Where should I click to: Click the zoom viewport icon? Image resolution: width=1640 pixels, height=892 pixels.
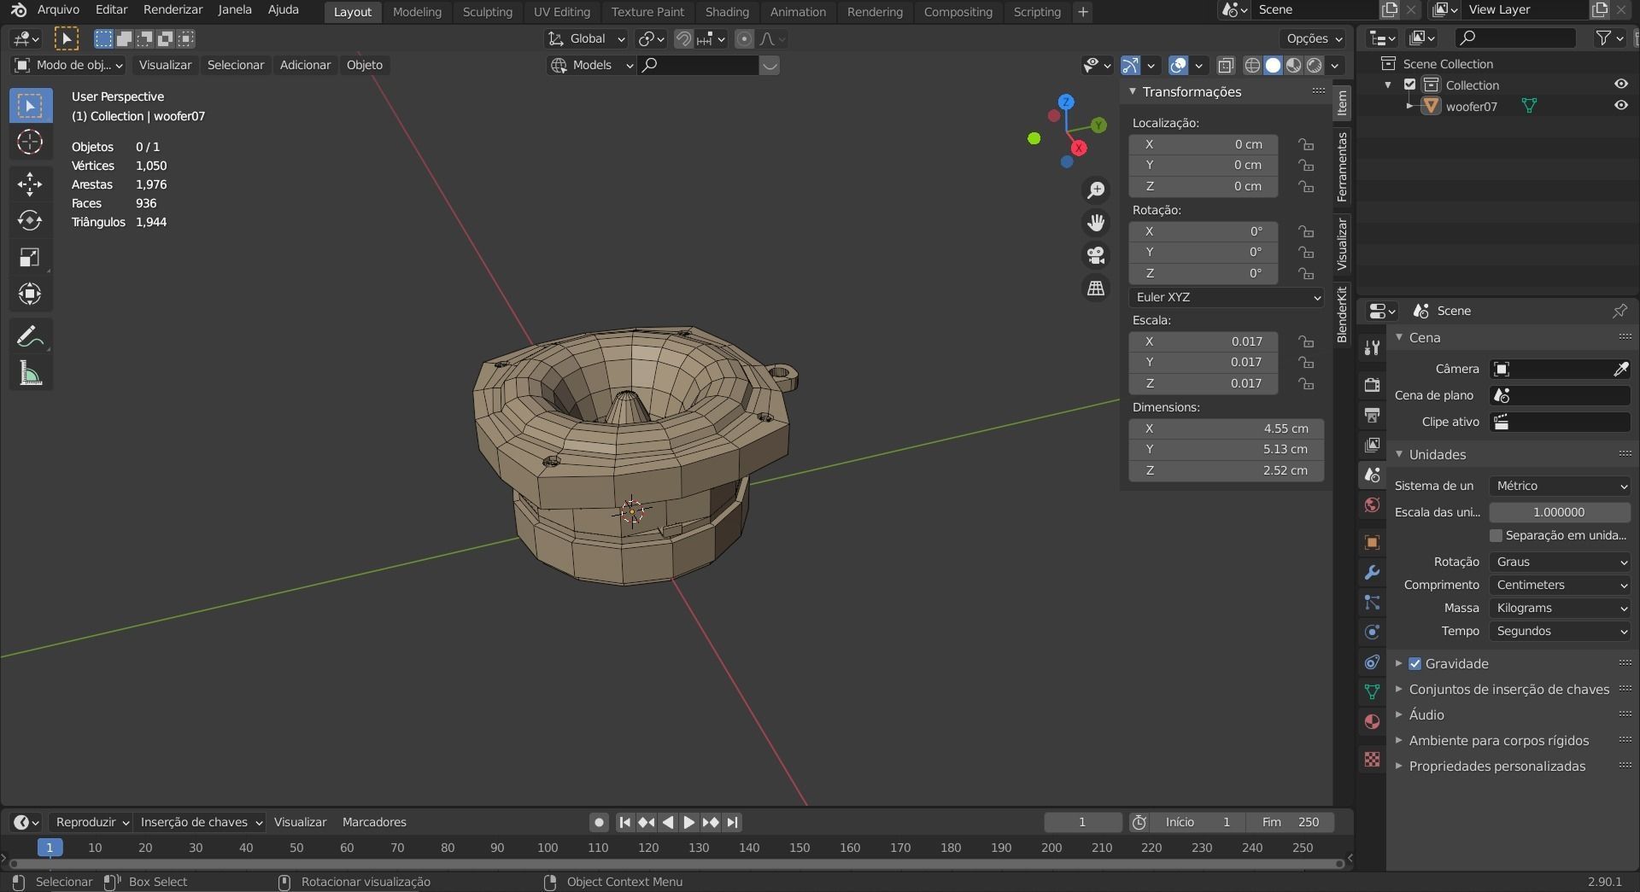[1096, 190]
